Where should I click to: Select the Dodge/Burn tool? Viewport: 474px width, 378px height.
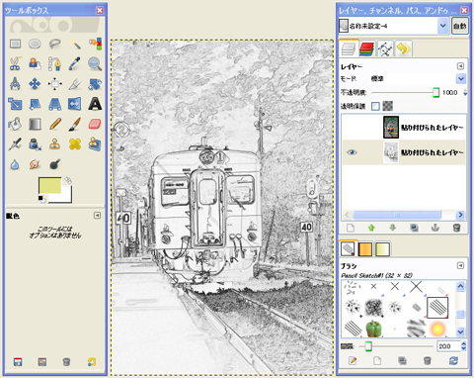click(55, 164)
